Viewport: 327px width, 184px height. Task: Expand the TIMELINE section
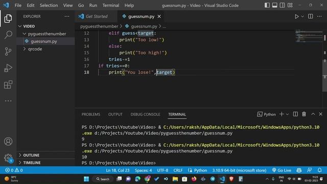[x=45, y=163]
